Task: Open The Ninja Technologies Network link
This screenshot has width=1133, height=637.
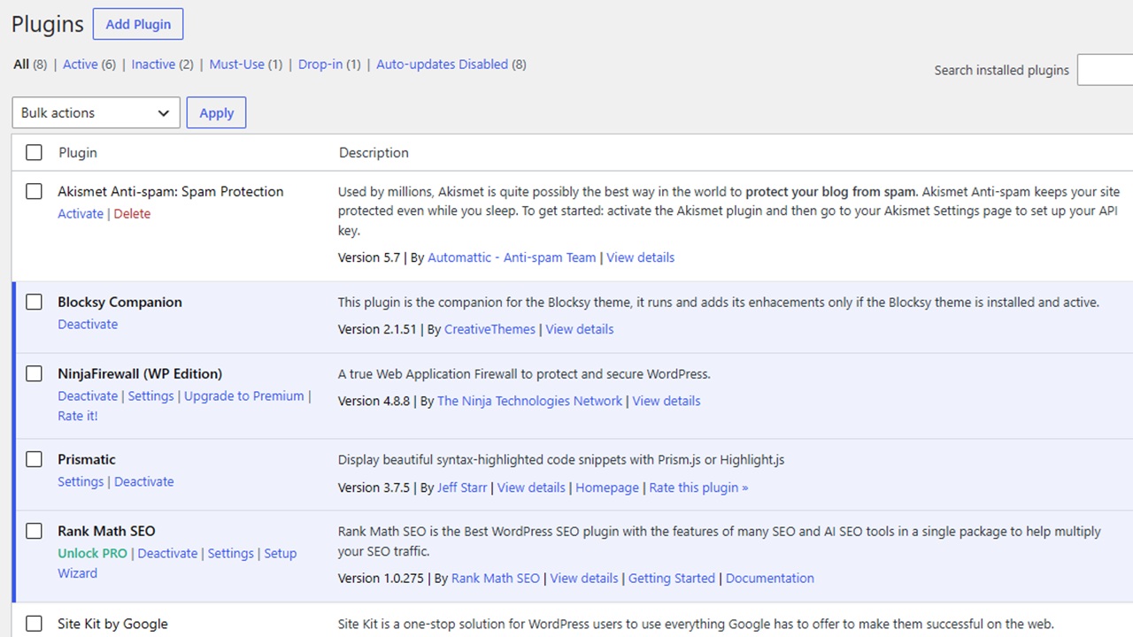Action: click(x=529, y=401)
